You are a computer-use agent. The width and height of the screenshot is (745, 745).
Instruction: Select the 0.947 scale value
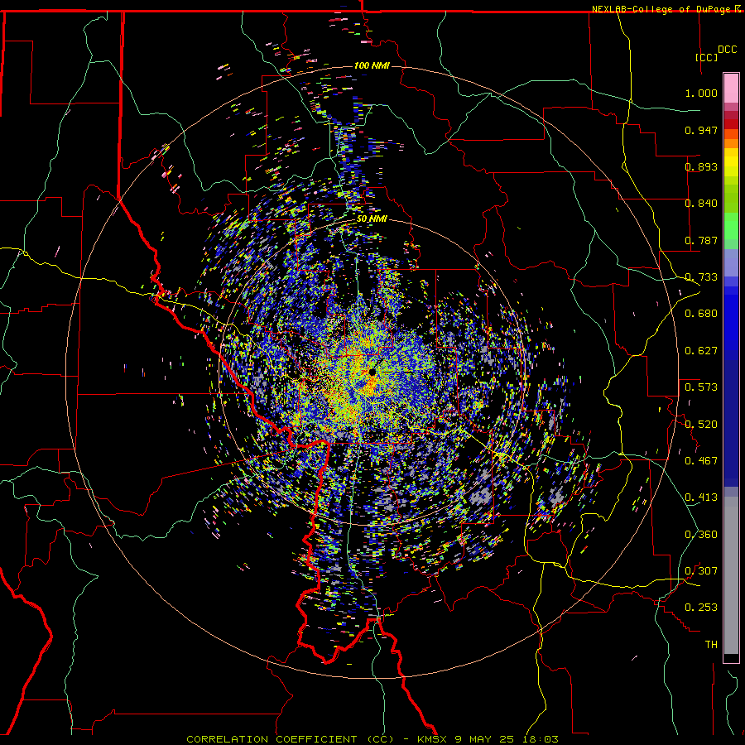click(701, 130)
